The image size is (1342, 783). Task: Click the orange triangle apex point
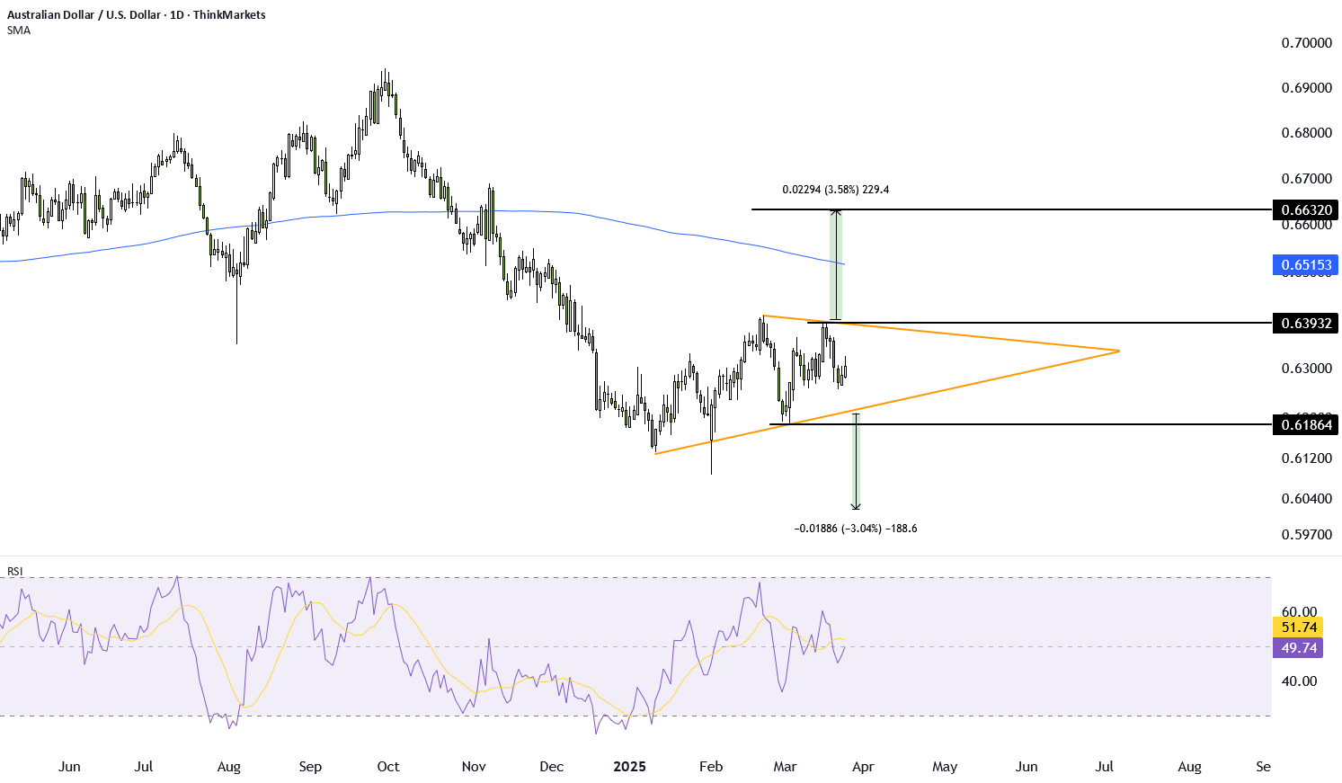tap(1119, 351)
